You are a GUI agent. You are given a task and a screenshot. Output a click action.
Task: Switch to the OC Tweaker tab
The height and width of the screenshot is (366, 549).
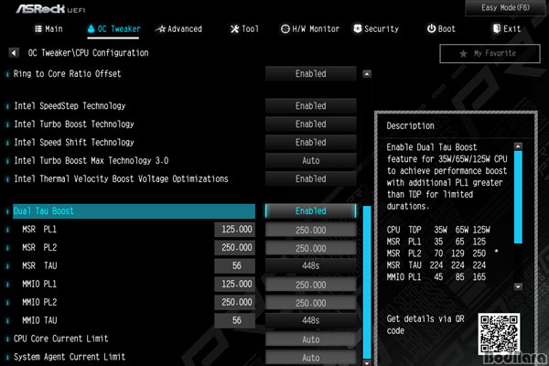tap(113, 28)
